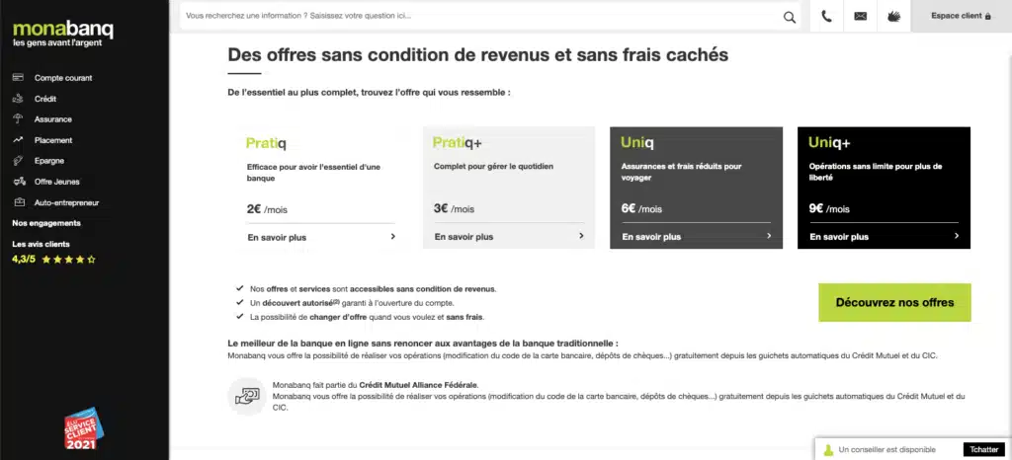
Task: Click the sign-language hands icon
Action: [x=893, y=16]
